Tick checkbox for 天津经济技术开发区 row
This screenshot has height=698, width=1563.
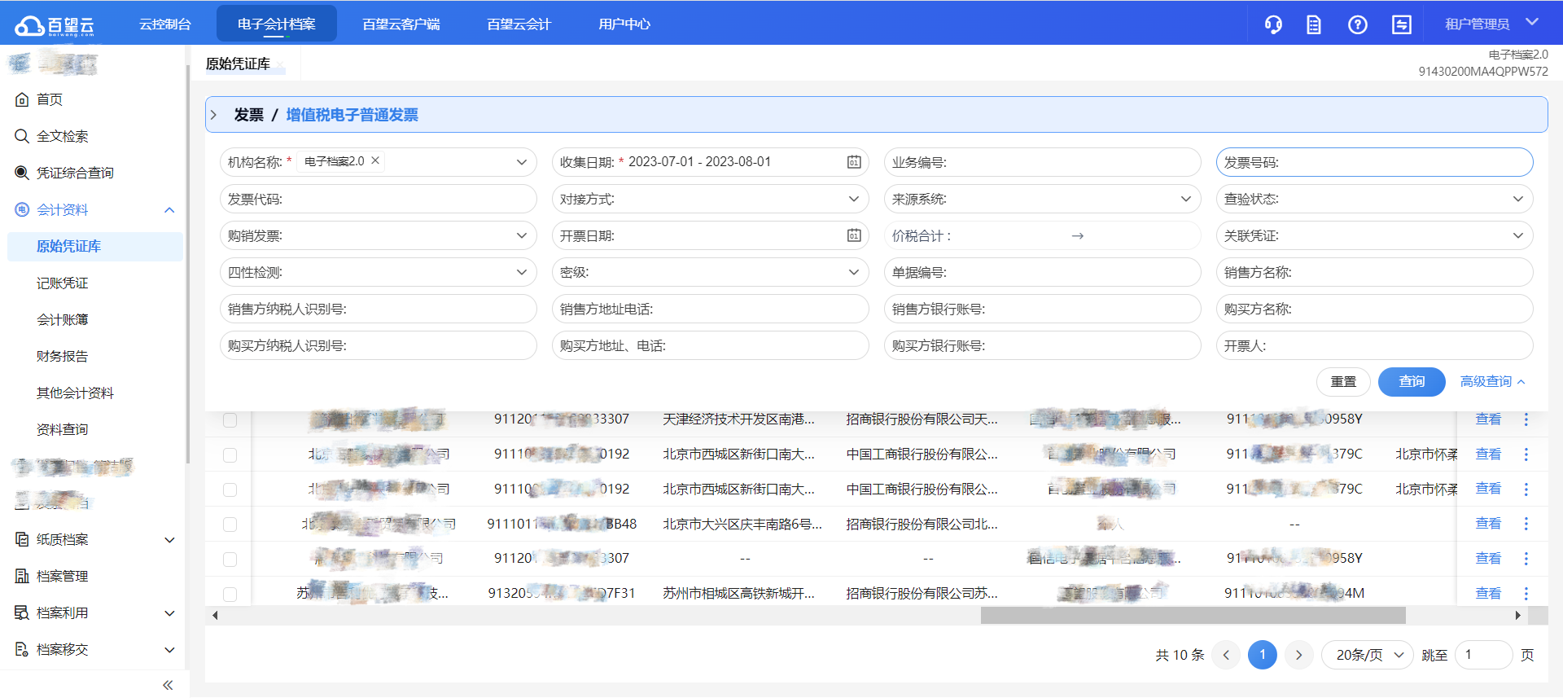(x=230, y=420)
